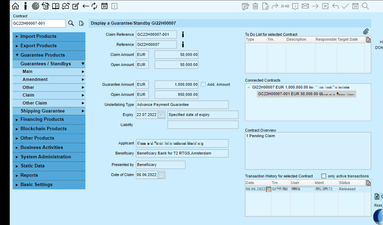
Task: Open the info icon in top toolbar
Action: tap(25, 6)
